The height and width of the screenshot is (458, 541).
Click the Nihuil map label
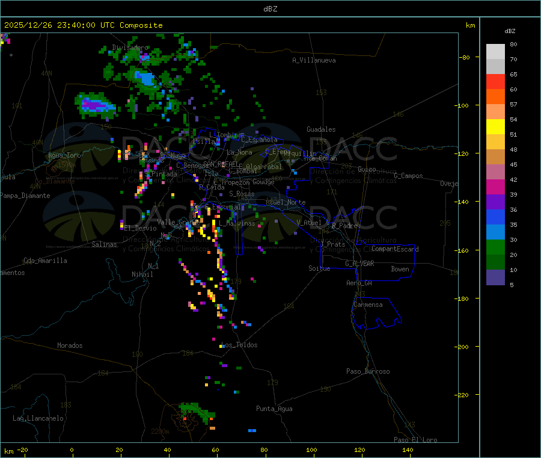[x=142, y=274]
